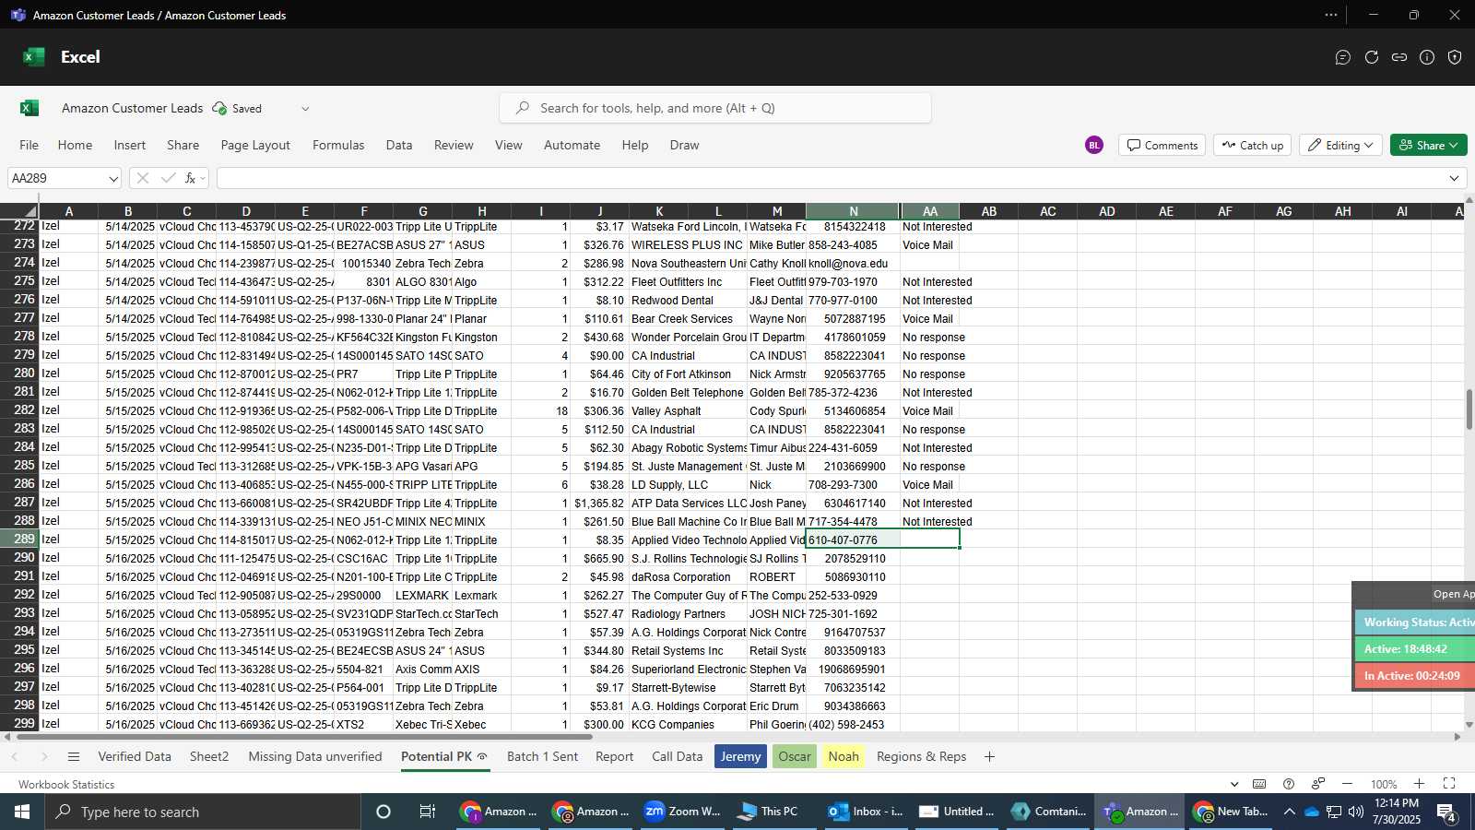Click the horizontal scrollbar thumb
Image resolution: width=1475 pixels, height=830 pixels.
coord(304,737)
